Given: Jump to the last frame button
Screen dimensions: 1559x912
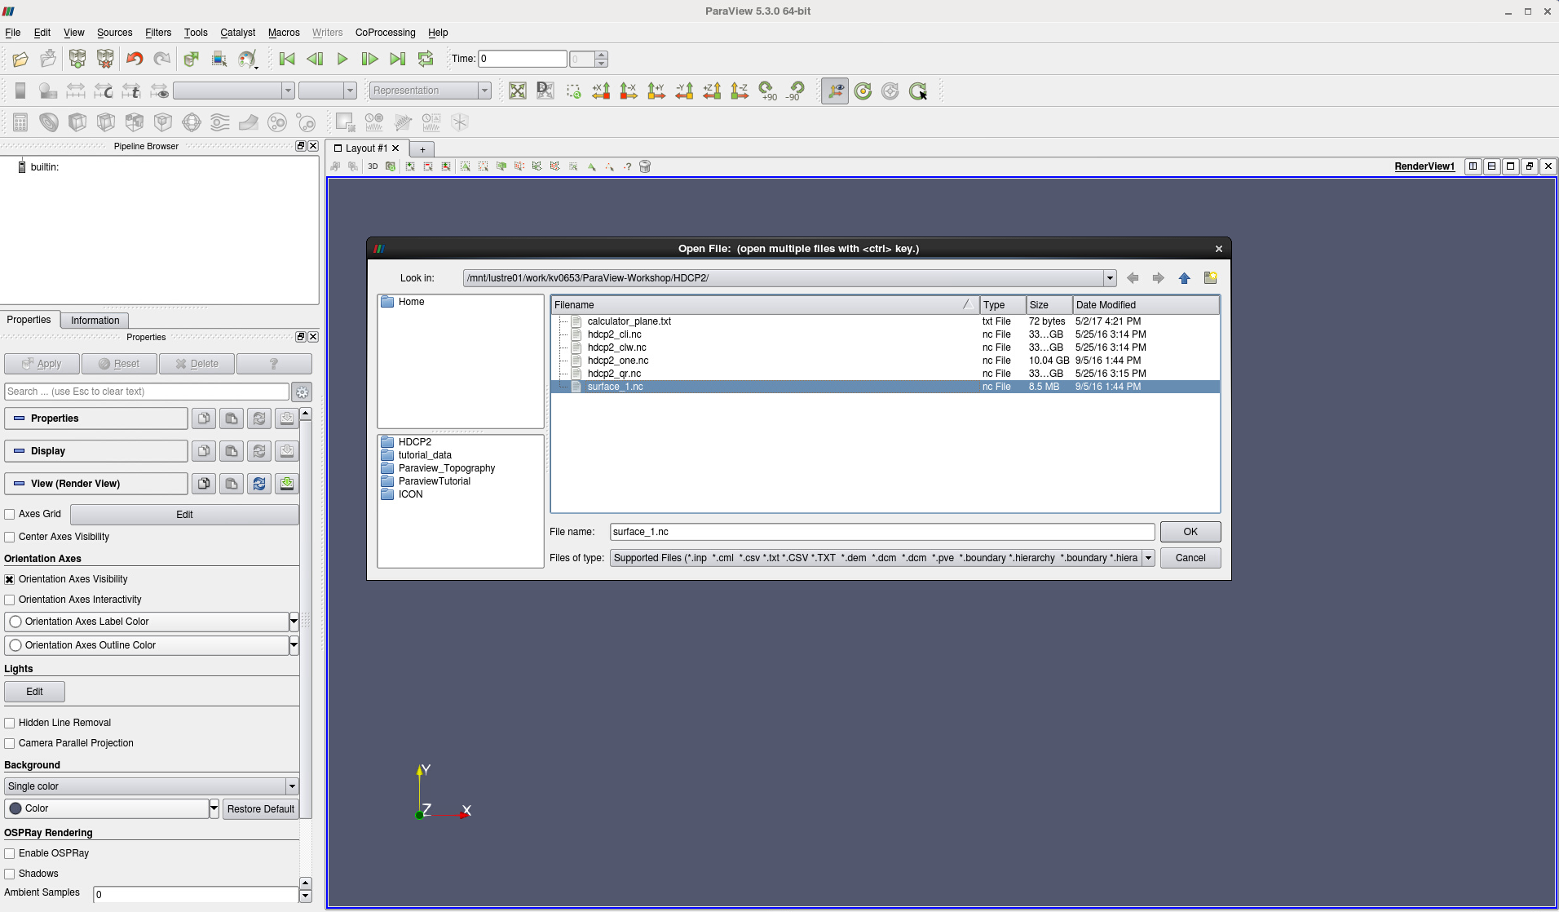Looking at the screenshot, I should [397, 59].
